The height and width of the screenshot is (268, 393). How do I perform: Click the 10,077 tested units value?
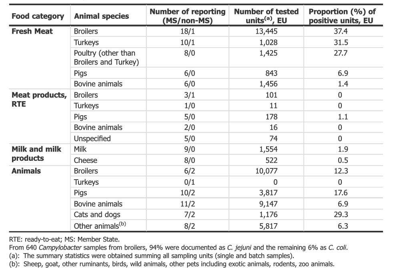click(x=266, y=171)
